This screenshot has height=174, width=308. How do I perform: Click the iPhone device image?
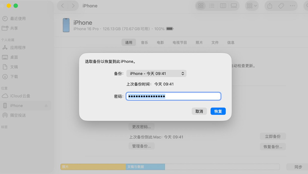(x=66, y=25)
